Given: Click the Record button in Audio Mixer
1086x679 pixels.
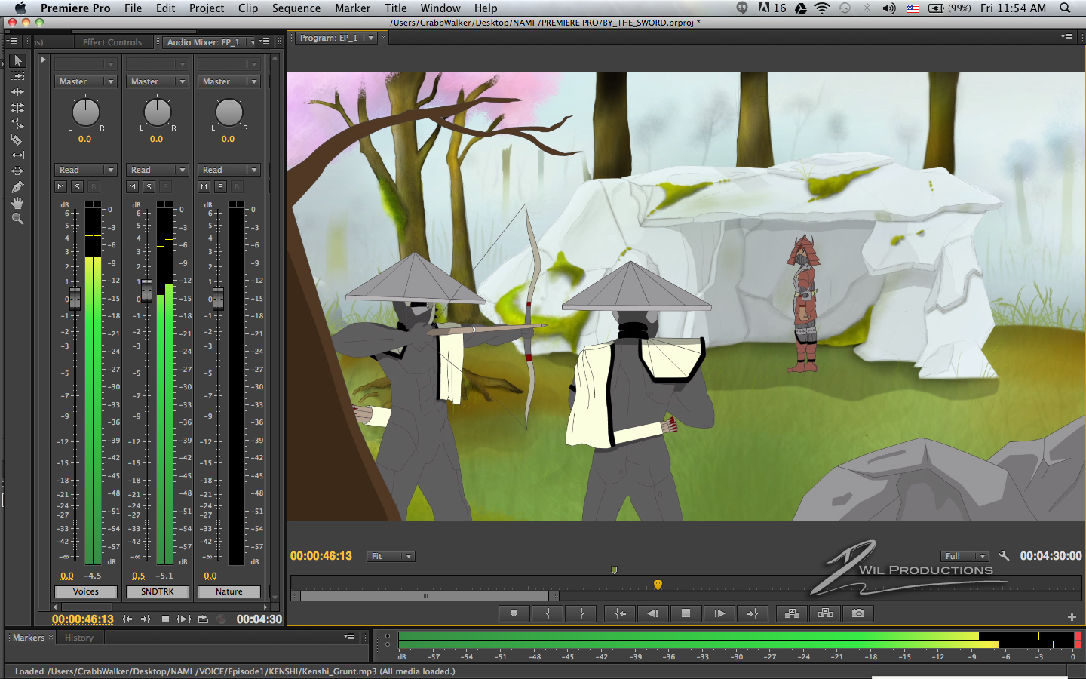Looking at the screenshot, I should (x=221, y=619).
